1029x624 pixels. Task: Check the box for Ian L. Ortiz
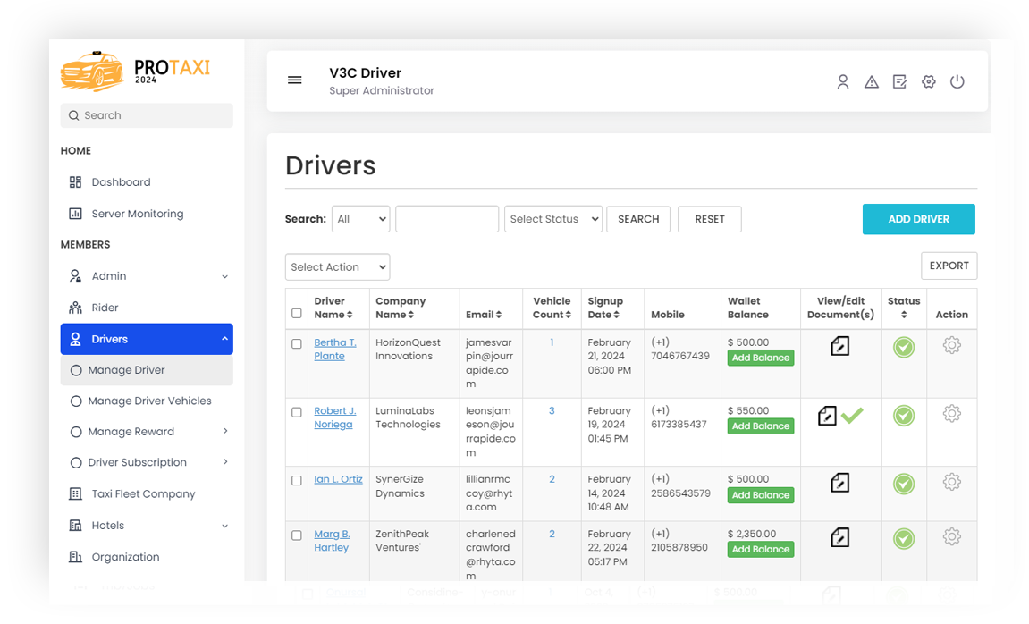[297, 480]
